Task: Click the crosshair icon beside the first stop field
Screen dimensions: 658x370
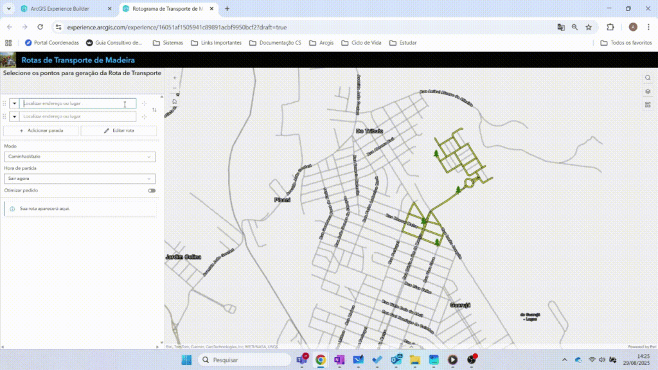Action: point(144,103)
